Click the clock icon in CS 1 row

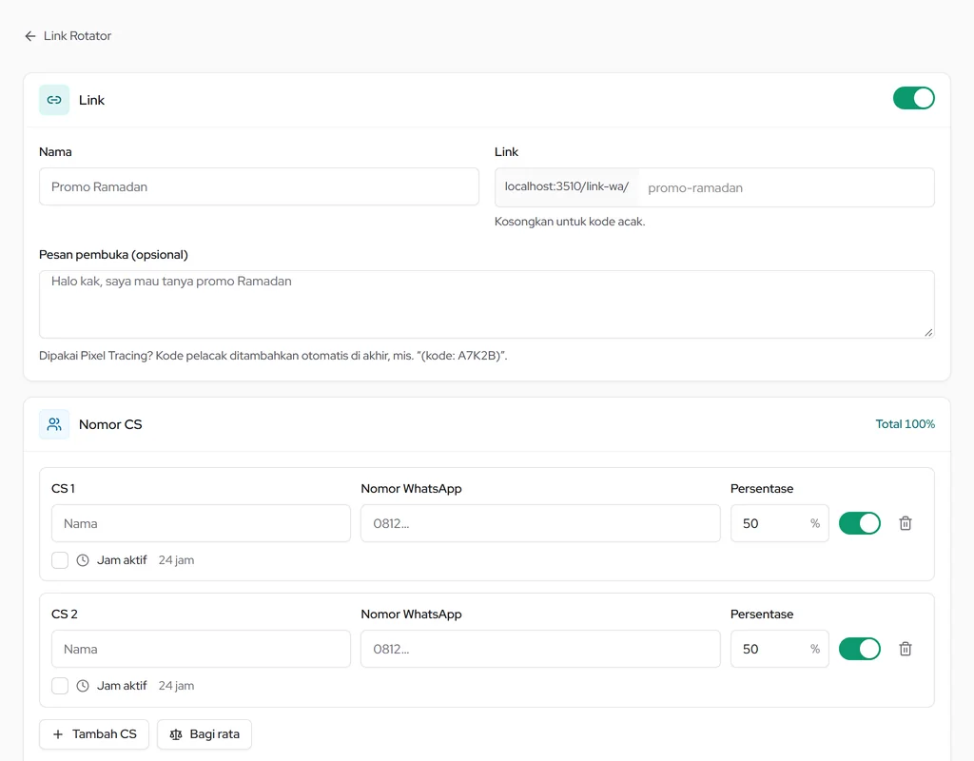pos(83,560)
